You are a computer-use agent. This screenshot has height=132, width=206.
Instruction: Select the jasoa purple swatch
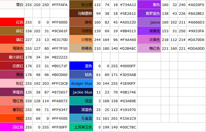pos(149,22)
